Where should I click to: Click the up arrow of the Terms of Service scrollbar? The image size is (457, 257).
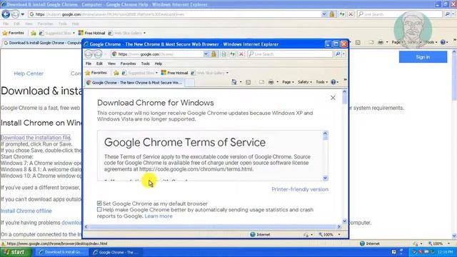coord(326,133)
